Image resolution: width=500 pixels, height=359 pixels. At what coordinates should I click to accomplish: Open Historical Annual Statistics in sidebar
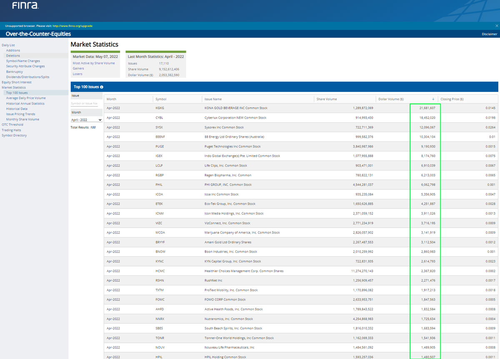point(25,104)
